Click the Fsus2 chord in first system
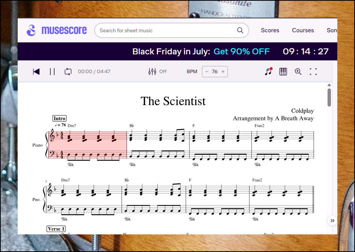The height and width of the screenshot is (252, 355). (x=259, y=126)
